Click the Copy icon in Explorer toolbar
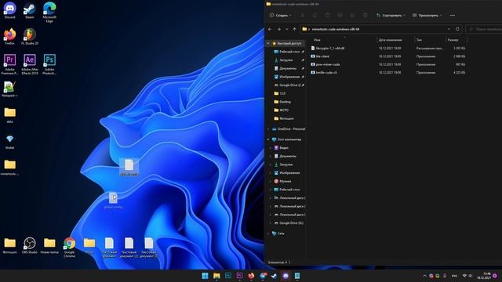Screen dimensions: 502x282 pyautogui.click(x=315, y=16)
